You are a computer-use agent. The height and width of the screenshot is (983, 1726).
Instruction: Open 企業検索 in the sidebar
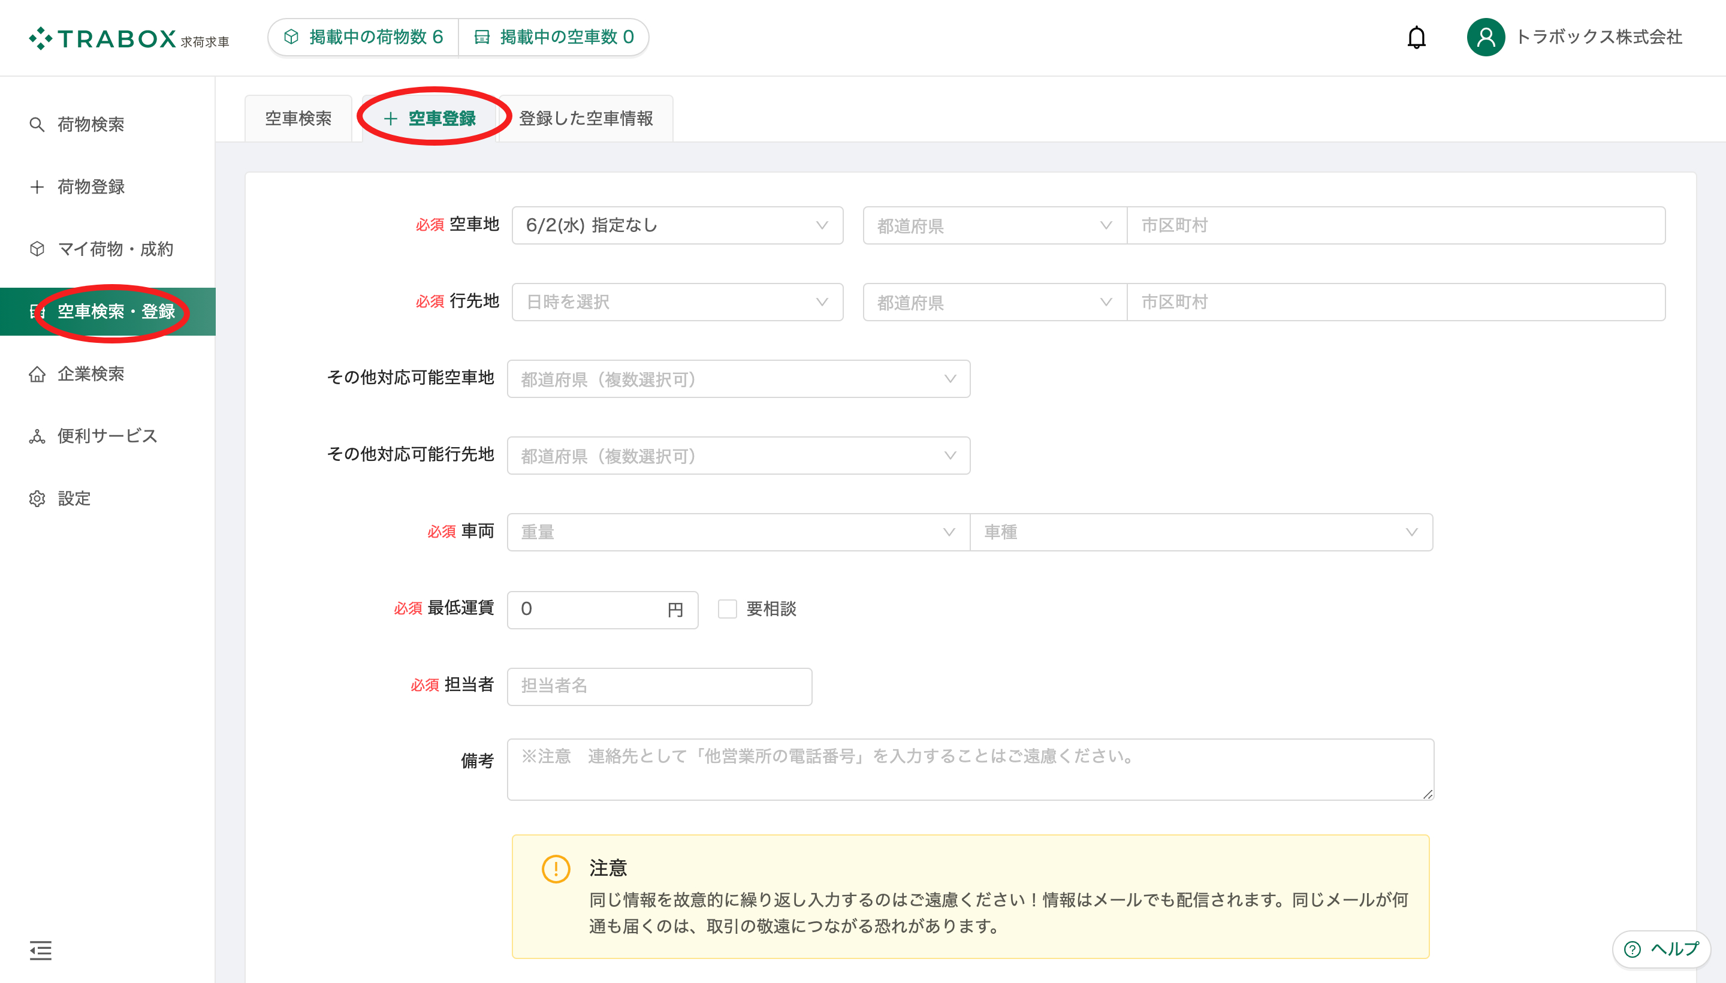click(x=107, y=374)
